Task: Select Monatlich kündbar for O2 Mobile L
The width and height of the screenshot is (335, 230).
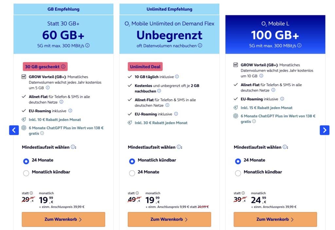Action: [238, 173]
